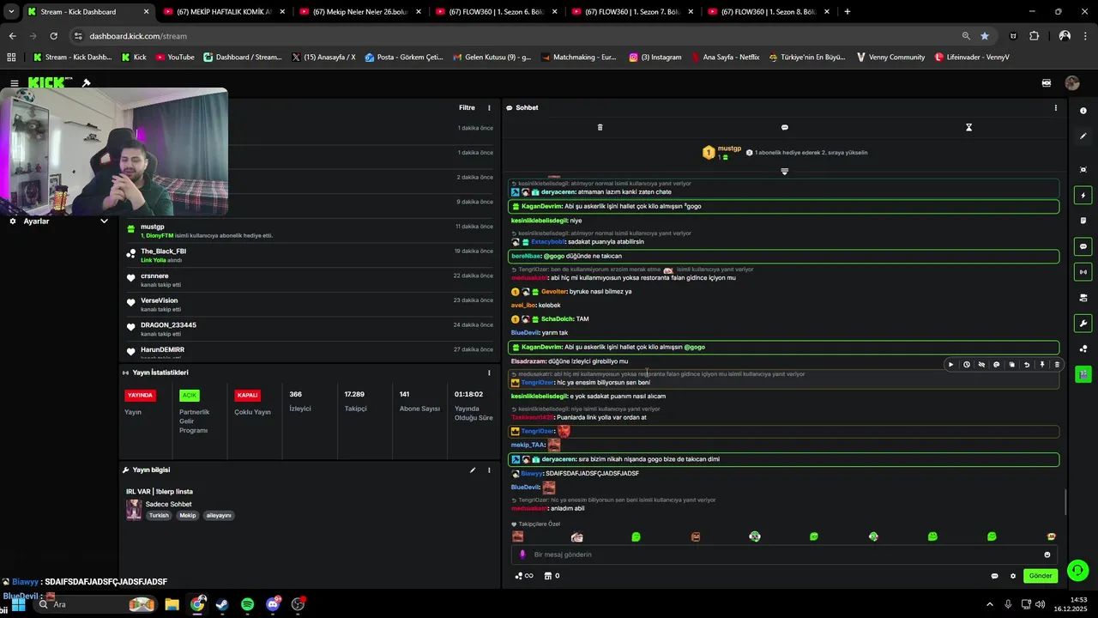This screenshot has width=1098, height=618.
Task: Click the document notes icon in right sidebar
Action: [1083, 221]
